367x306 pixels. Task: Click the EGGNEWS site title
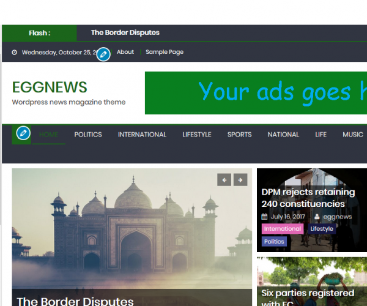tap(50, 88)
